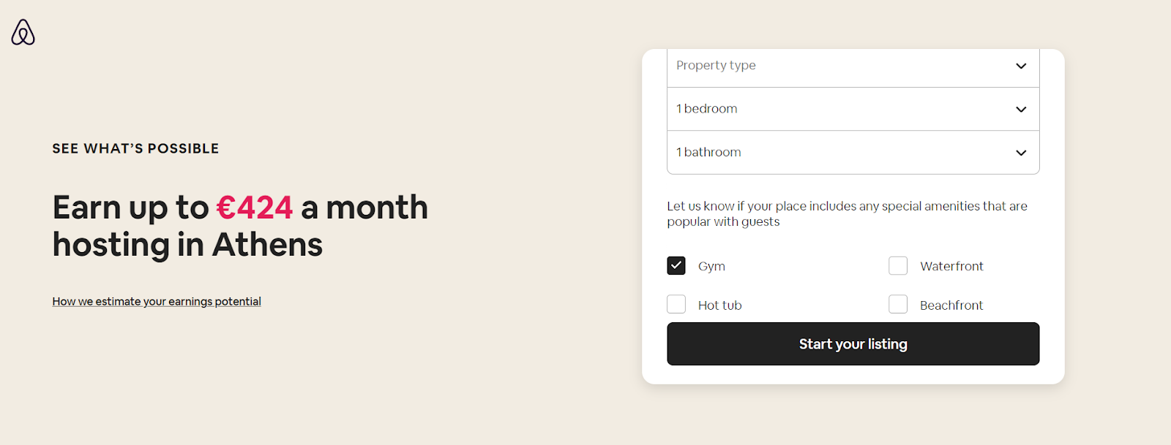Click the €424 earnings figure
Image resolution: width=1171 pixels, height=445 pixels.
(255, 208)
